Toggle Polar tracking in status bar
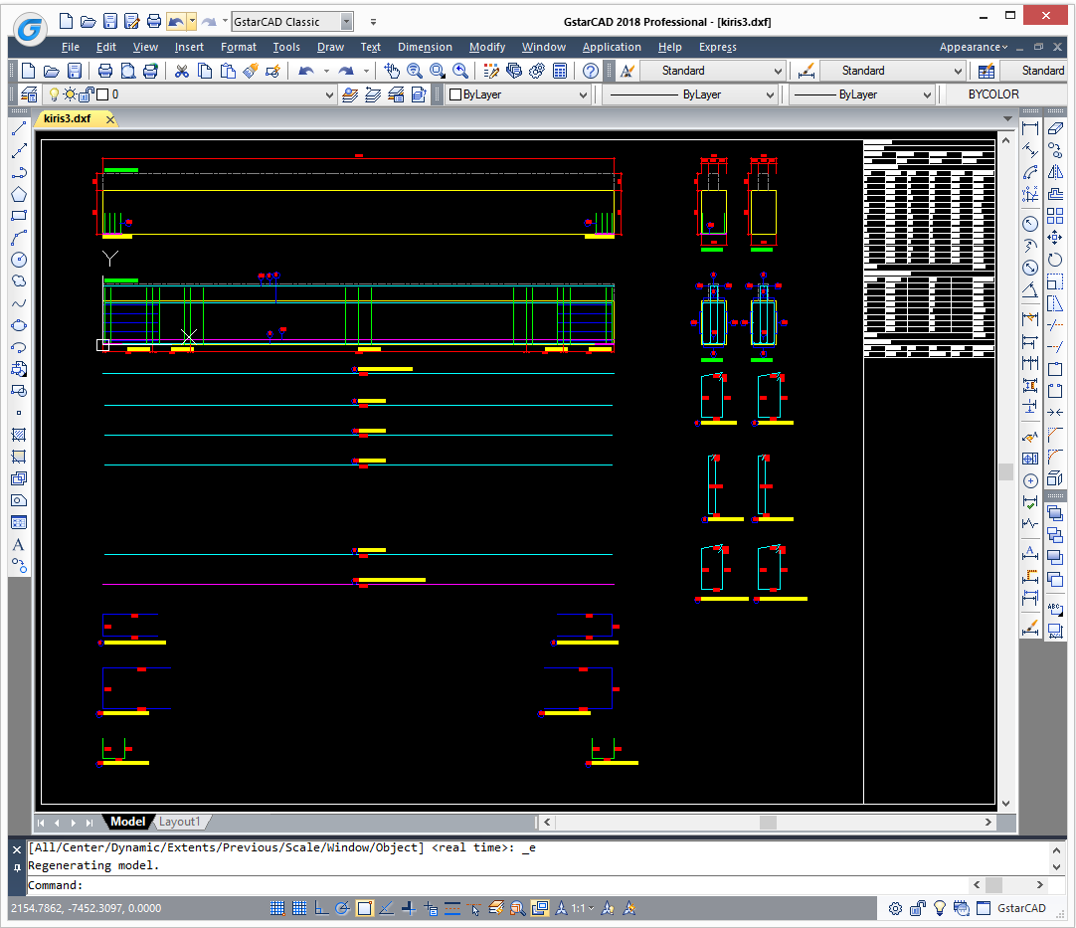The image size is (1076, 928). (x=343, y=908)
